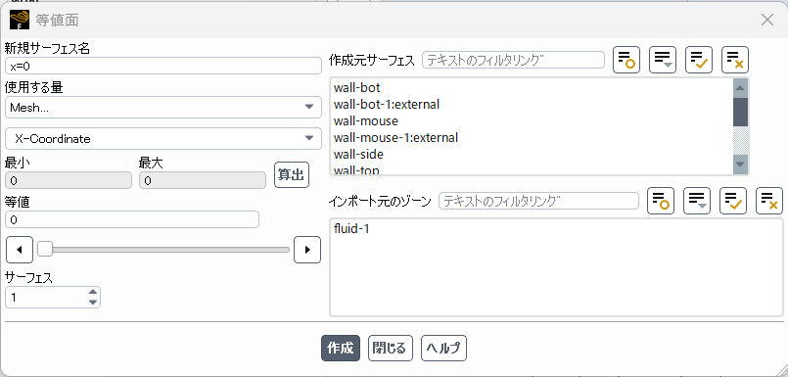Screen dimensions: 788x377
Task: Click the 最小 read-only value field
Action: tap(69, 181)
